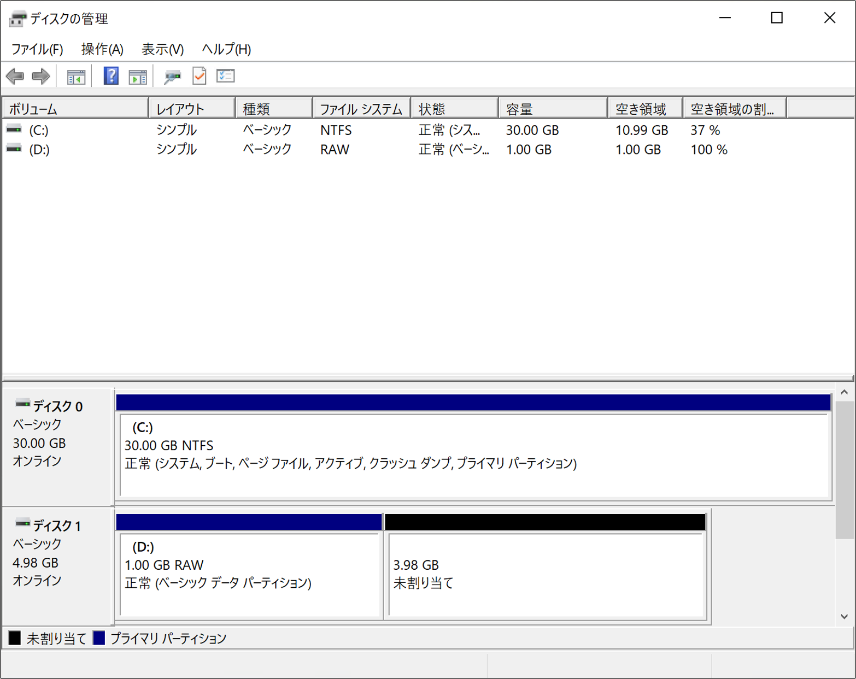This screenshot has width=856, height=679.
Task: Open the ヘルプ(H) menu
Action: (x=226, y=49)
